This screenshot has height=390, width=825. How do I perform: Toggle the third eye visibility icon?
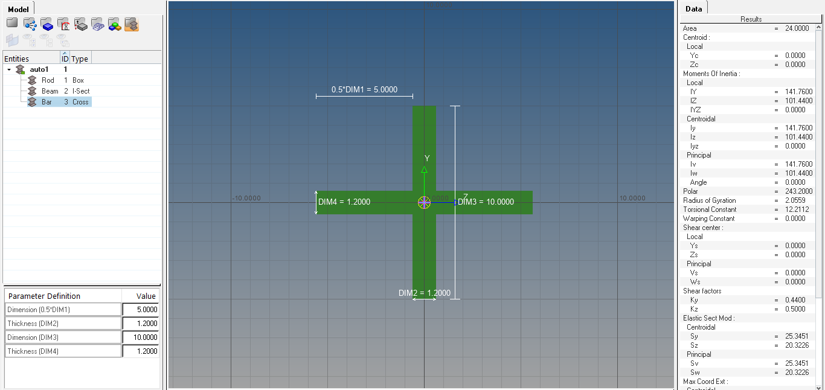[x=62, y=39]
